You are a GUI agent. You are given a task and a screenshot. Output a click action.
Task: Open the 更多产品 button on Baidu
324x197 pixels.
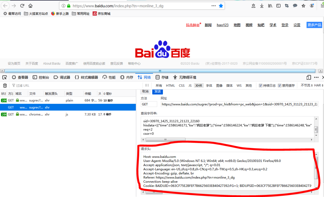coord(314,25)
